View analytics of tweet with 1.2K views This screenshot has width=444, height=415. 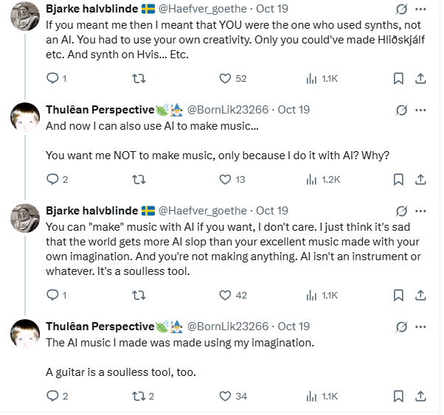pos(311,179)
